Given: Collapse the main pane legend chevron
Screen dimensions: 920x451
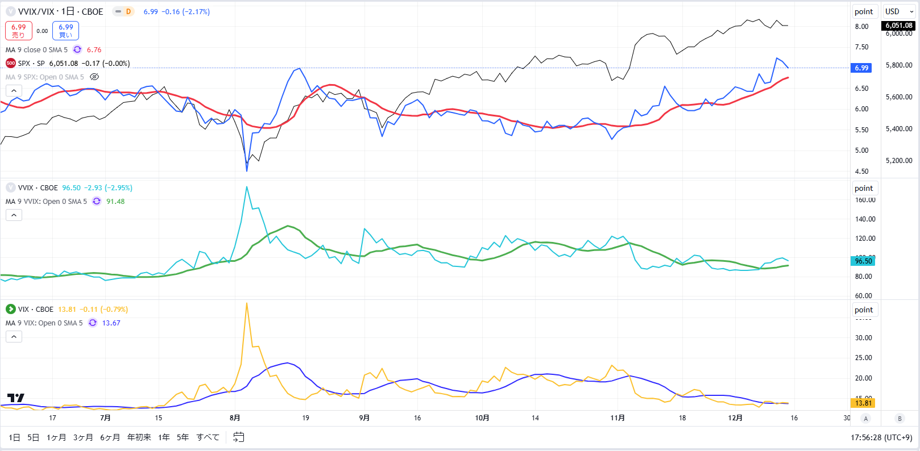Looking at the screenshot, I should 14,90.
